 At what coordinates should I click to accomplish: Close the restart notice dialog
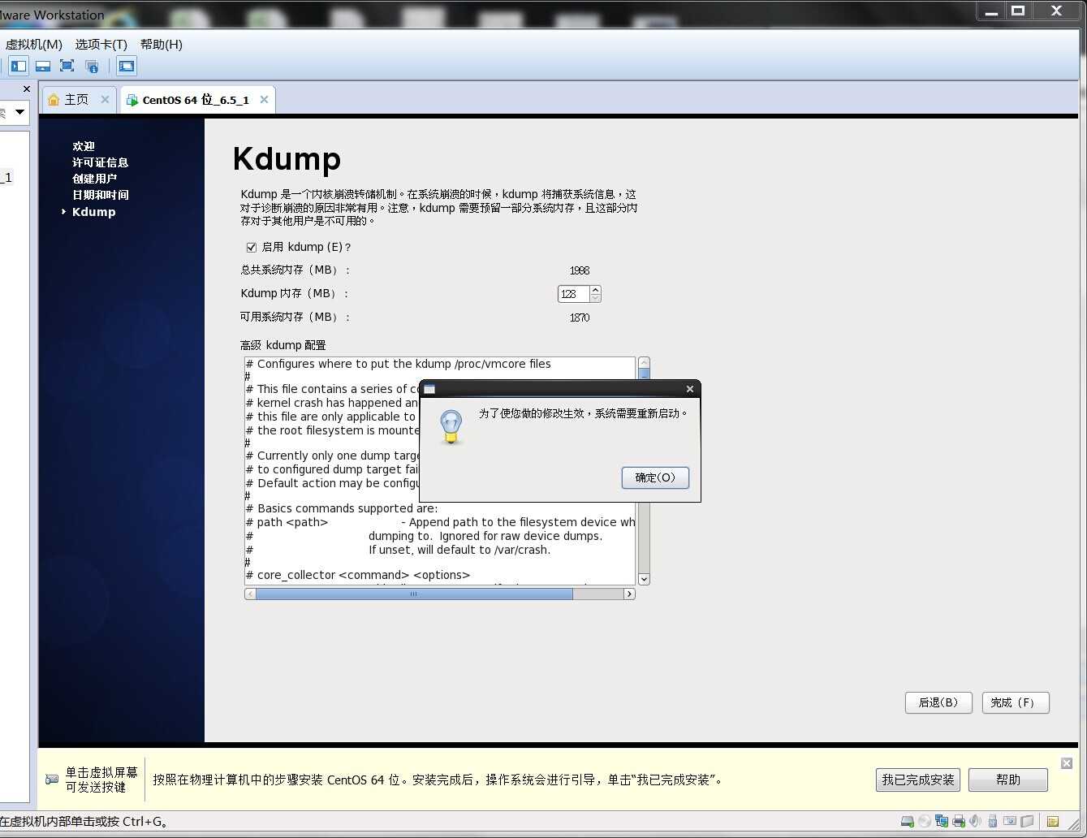[690, 389]
